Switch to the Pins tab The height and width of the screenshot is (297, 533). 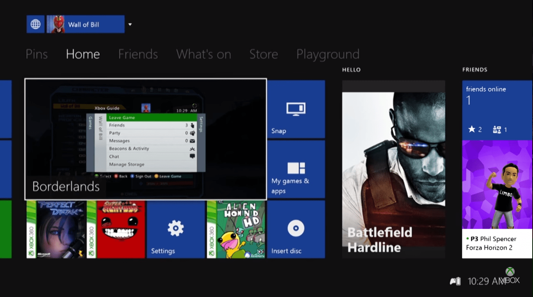point(37,54)
